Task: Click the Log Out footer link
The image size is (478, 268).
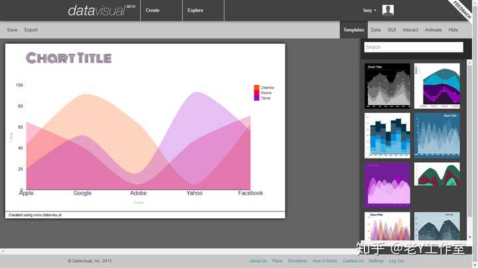Action: coord(396,261)
